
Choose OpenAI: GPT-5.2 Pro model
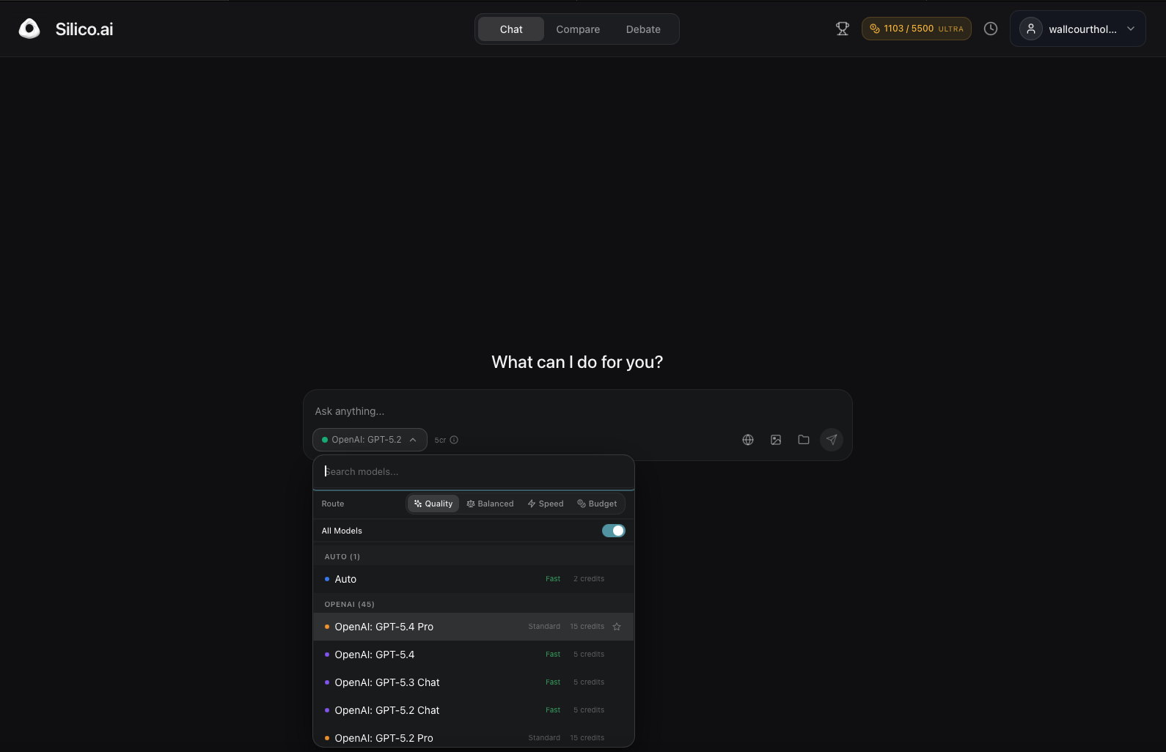[x=474, y=737]
